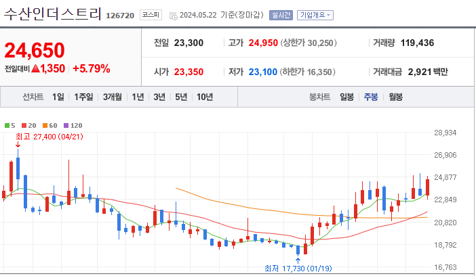Image resolution: width=476 pixels, height=276 pixels.
Task: Click the y-axis value 24,877
Action: tap(445, 177)
